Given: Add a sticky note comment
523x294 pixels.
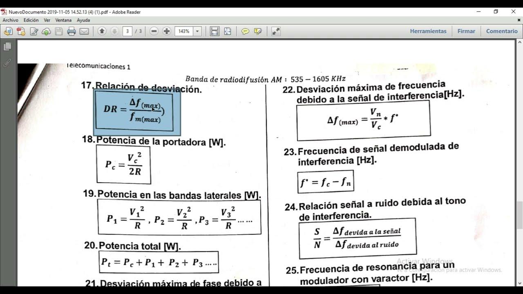Looking at the screenshot, I should tap(245, 31).
